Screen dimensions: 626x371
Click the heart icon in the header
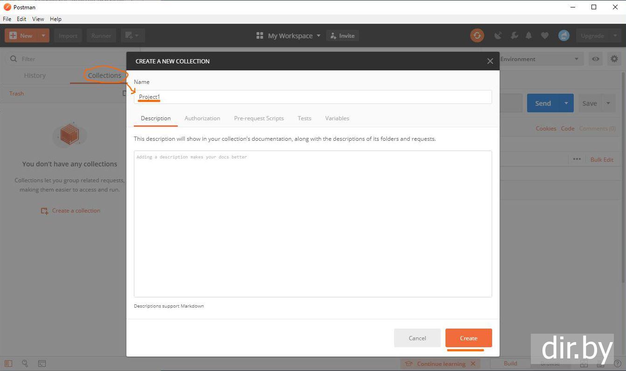coord(545,35)
